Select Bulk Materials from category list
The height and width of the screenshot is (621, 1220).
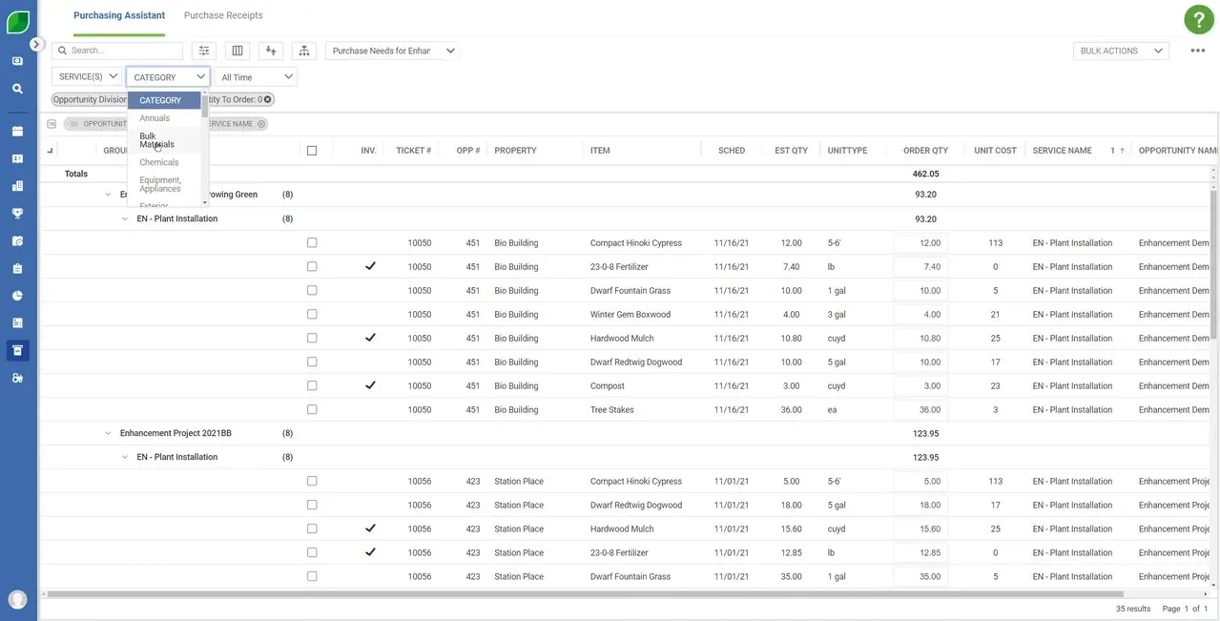pos(156,140)
